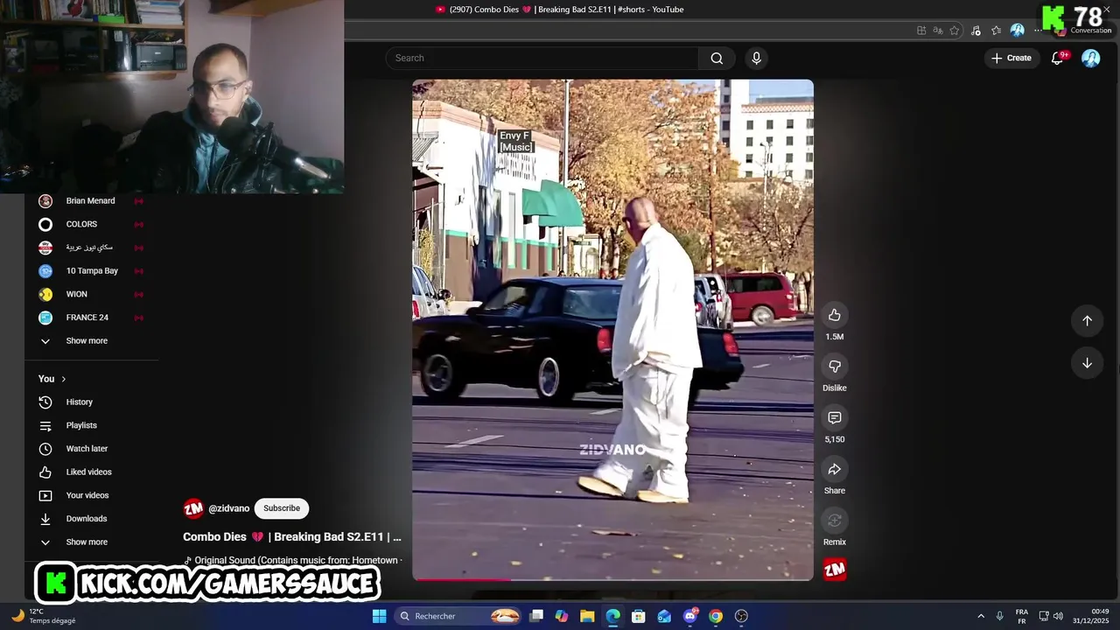The height and width of the screenshot is (630, 1120).
Task: Switch the FRA FR input language
Action: point(1021,616)
